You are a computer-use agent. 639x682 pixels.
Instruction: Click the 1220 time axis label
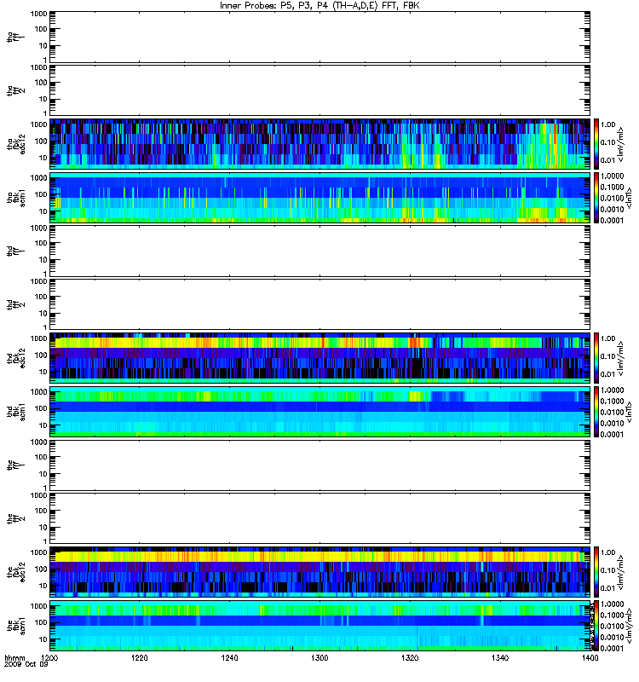point(140,657)
